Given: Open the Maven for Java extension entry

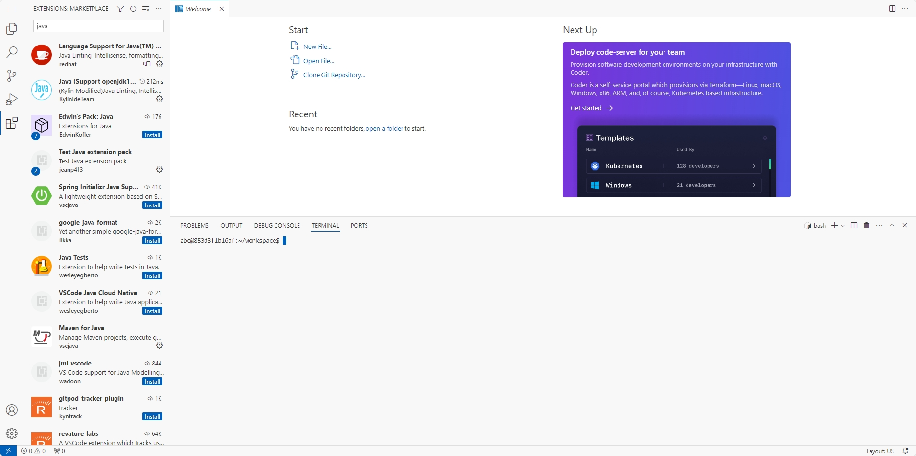Looking at the screenshot, I should click(x=97, y=337).
